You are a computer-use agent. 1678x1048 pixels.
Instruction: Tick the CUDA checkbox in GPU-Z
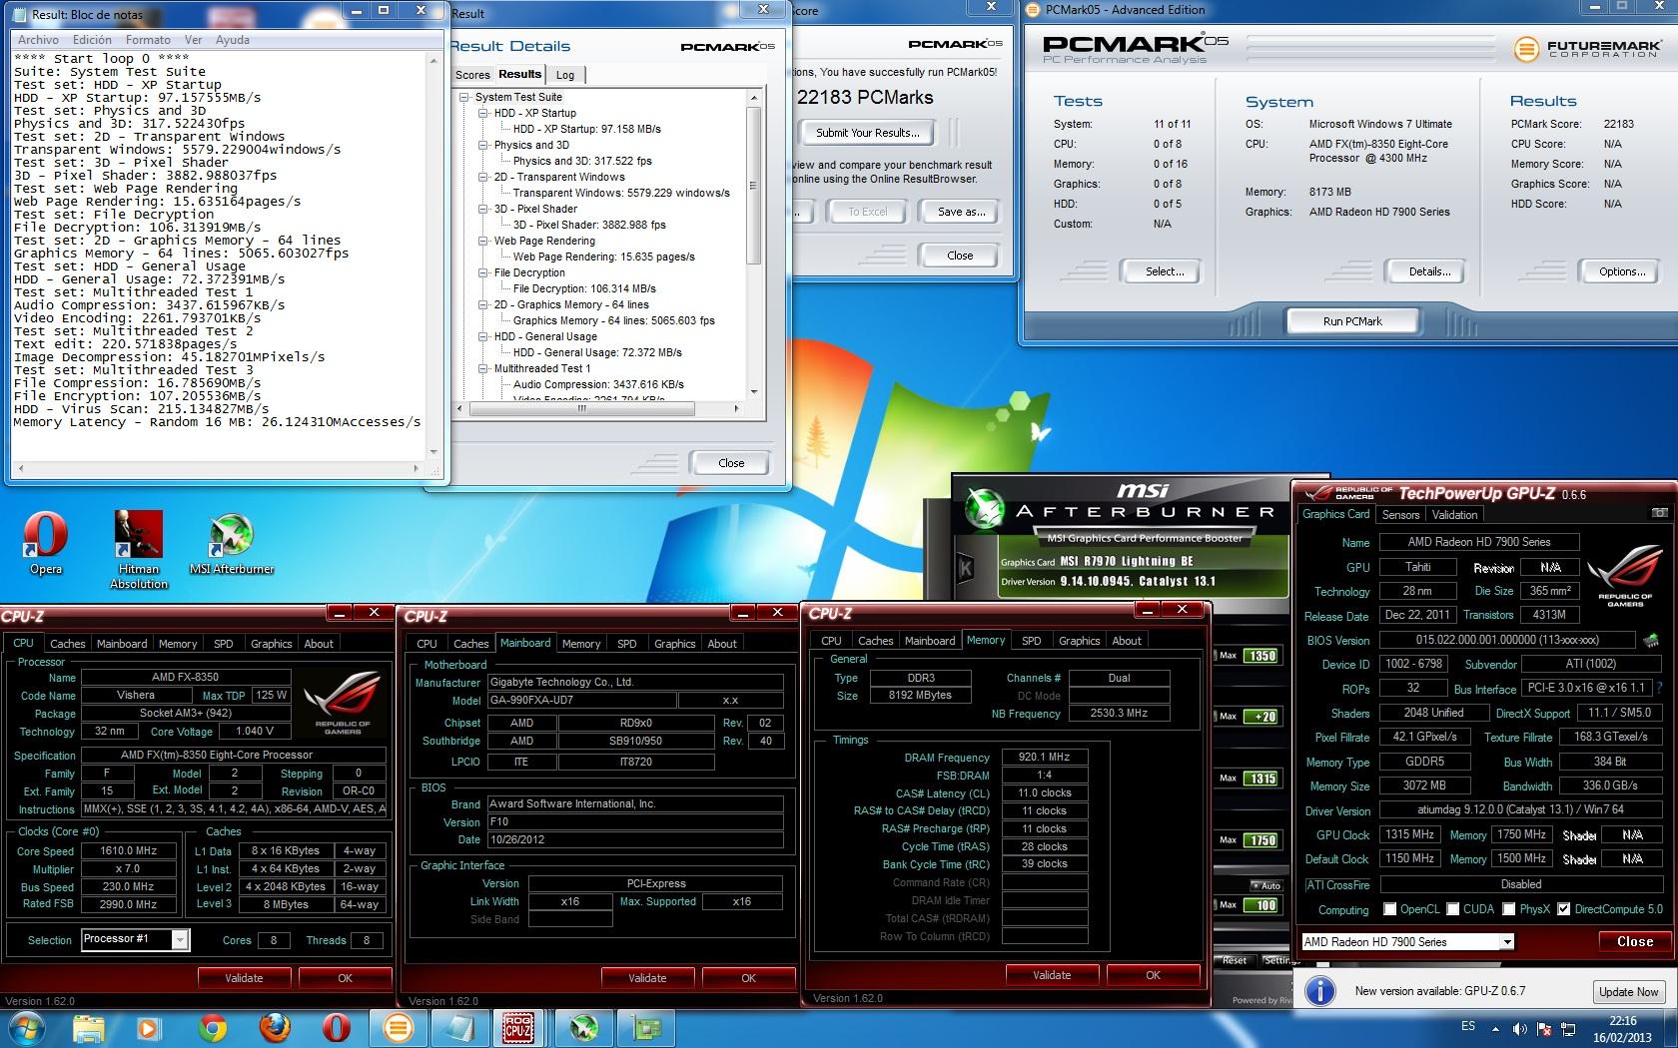[x=1452, y=909]
